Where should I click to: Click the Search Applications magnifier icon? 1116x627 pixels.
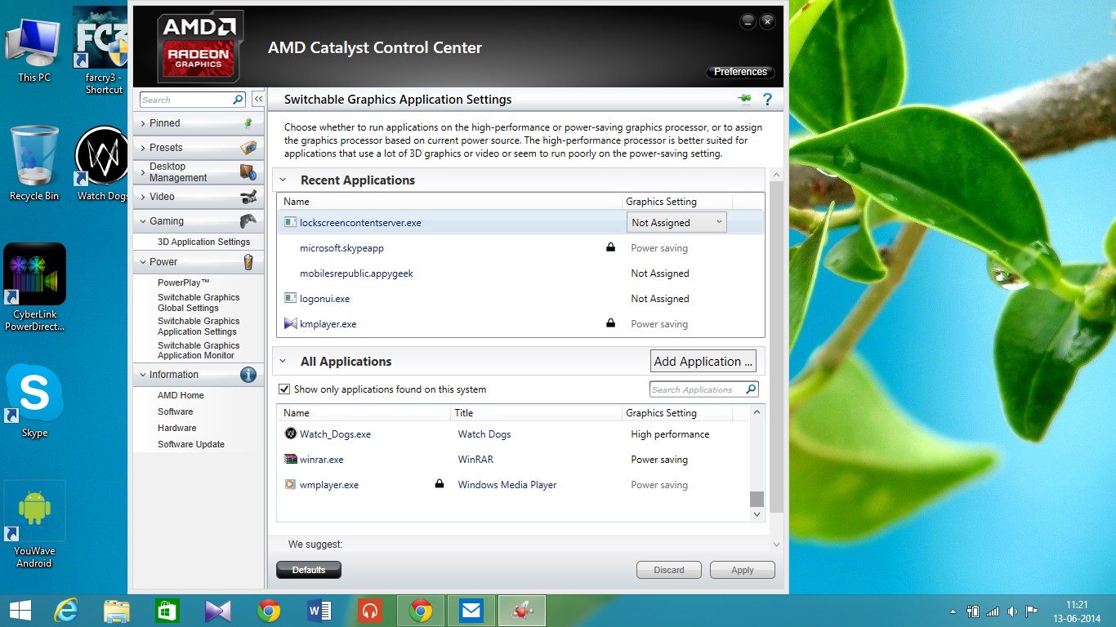(751, 389)
